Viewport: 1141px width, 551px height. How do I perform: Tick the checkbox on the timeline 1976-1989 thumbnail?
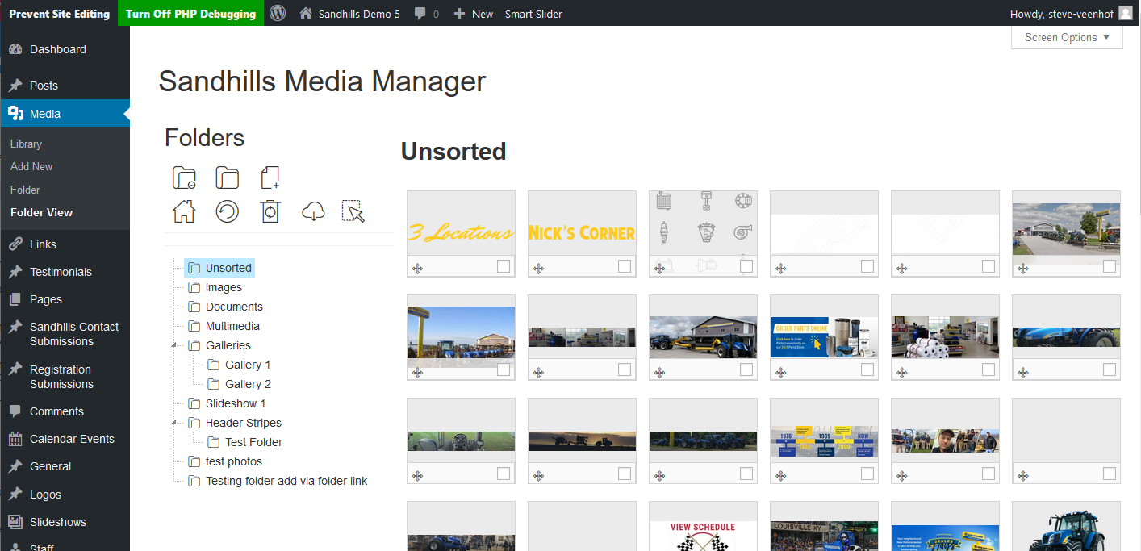point(867,474)
